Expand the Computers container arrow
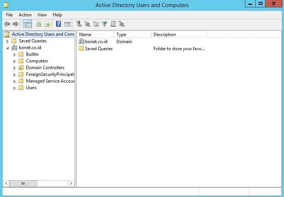Viewport: 284px width, 197px height. [x=14, y=61]
